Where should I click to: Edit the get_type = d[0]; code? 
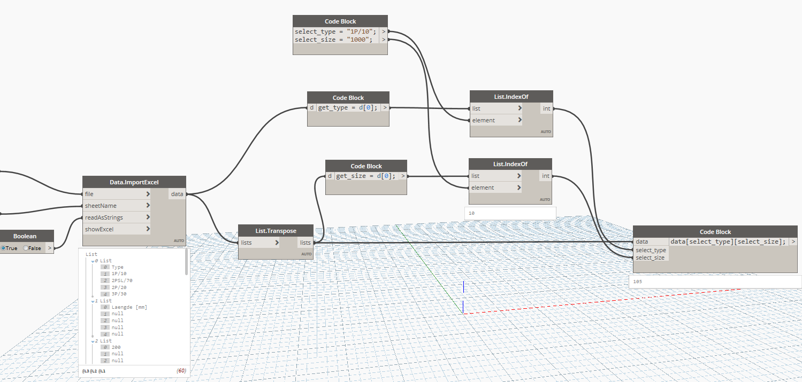coord(348,107)
